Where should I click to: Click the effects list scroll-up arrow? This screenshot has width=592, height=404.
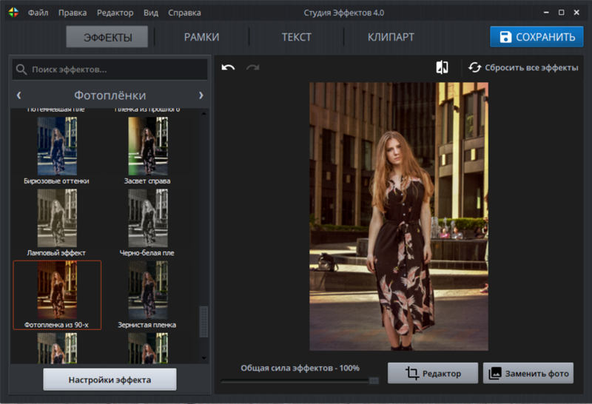pos(204,113)
